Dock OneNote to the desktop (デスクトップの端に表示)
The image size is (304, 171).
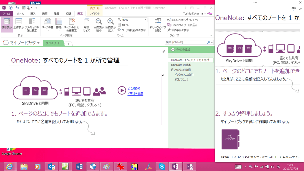point(32,25)
